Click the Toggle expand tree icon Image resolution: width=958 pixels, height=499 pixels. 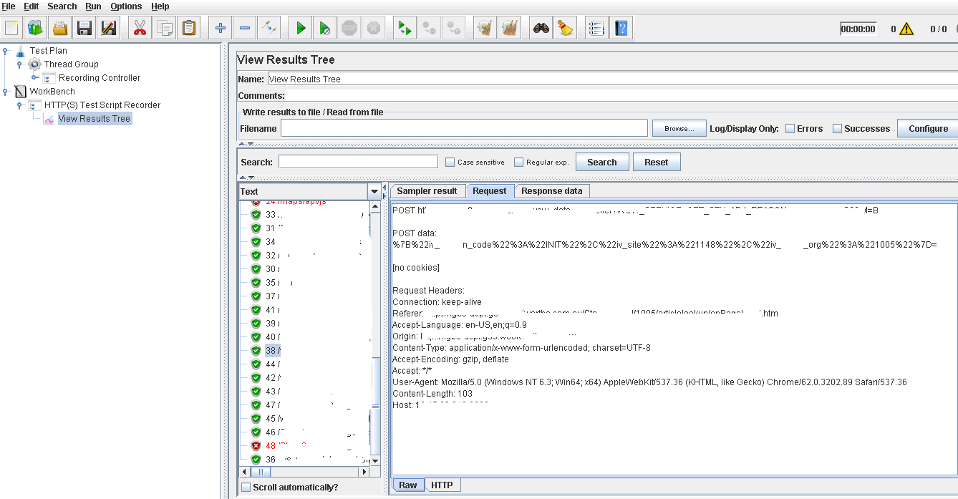coord(268,28)
